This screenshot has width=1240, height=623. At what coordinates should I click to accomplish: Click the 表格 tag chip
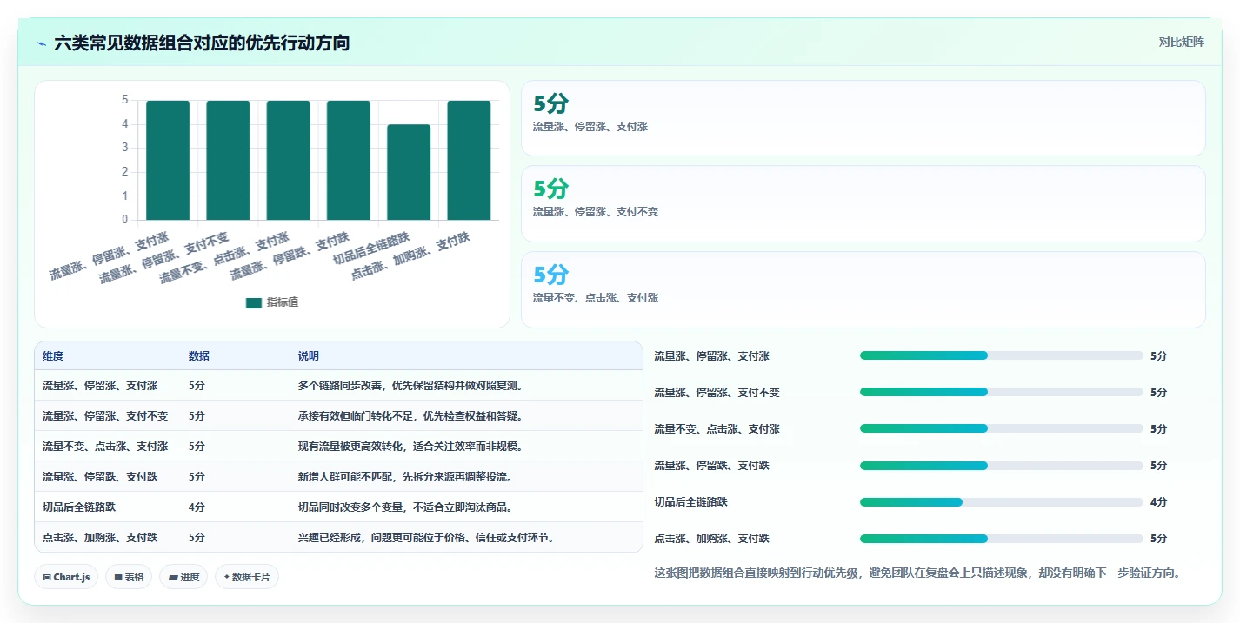point(129,577)
